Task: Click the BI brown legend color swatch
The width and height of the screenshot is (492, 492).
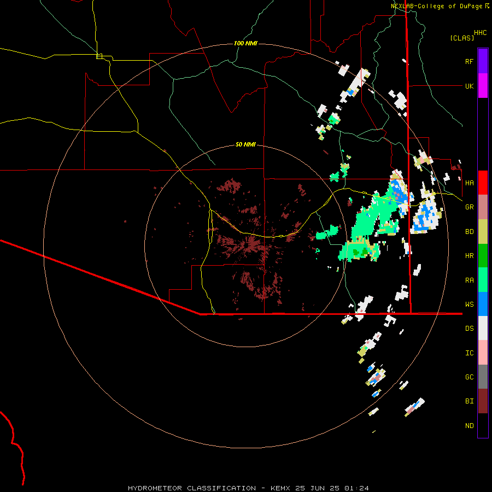Action: (x=483, y=401)
